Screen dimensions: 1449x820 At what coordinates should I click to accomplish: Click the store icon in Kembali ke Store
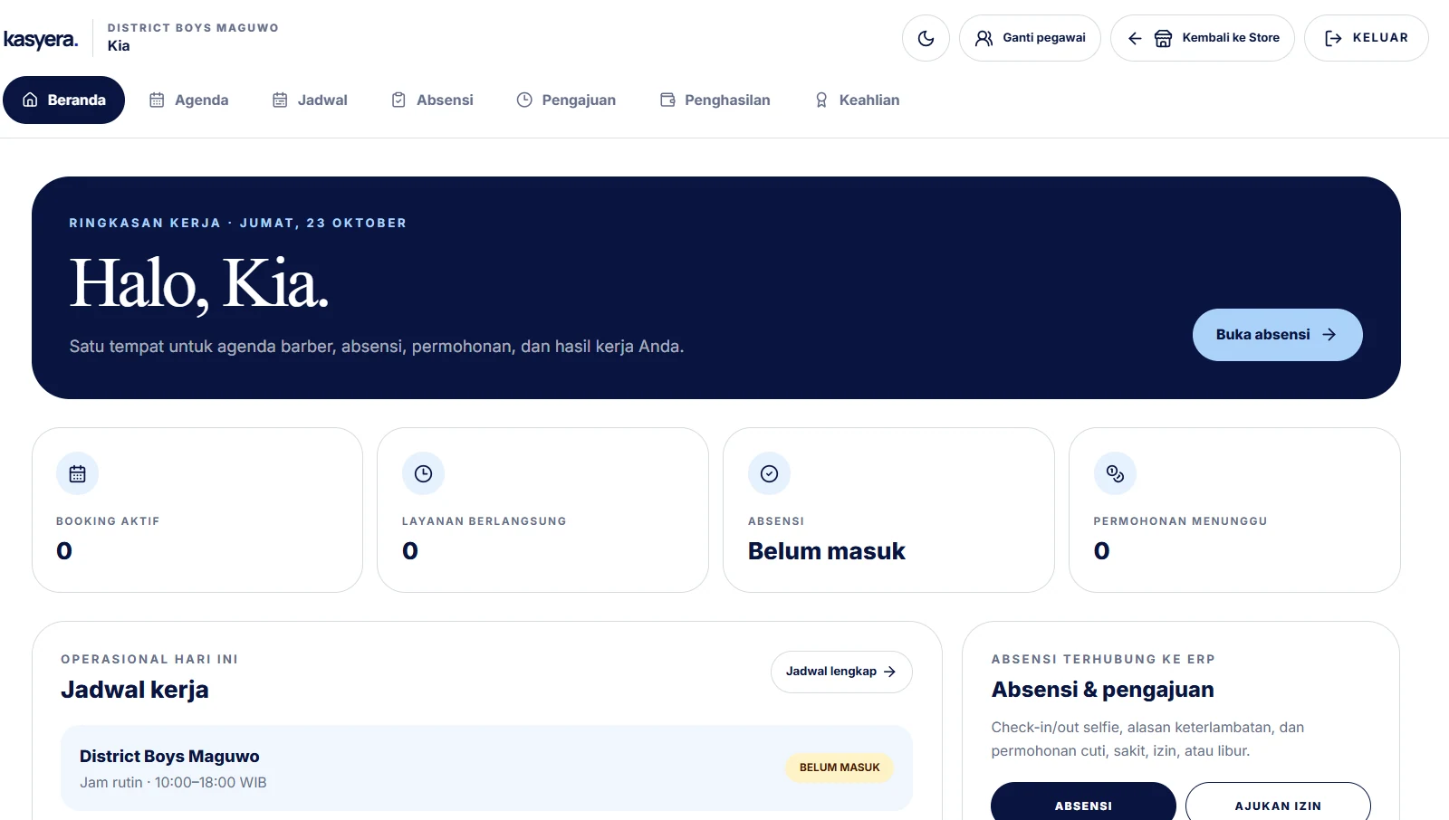(1163, 38)
